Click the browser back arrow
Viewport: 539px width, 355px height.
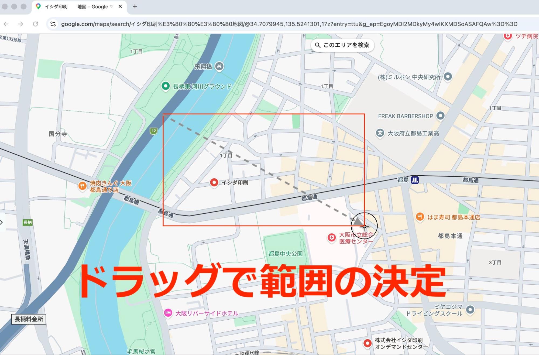[x=6, y=24]
